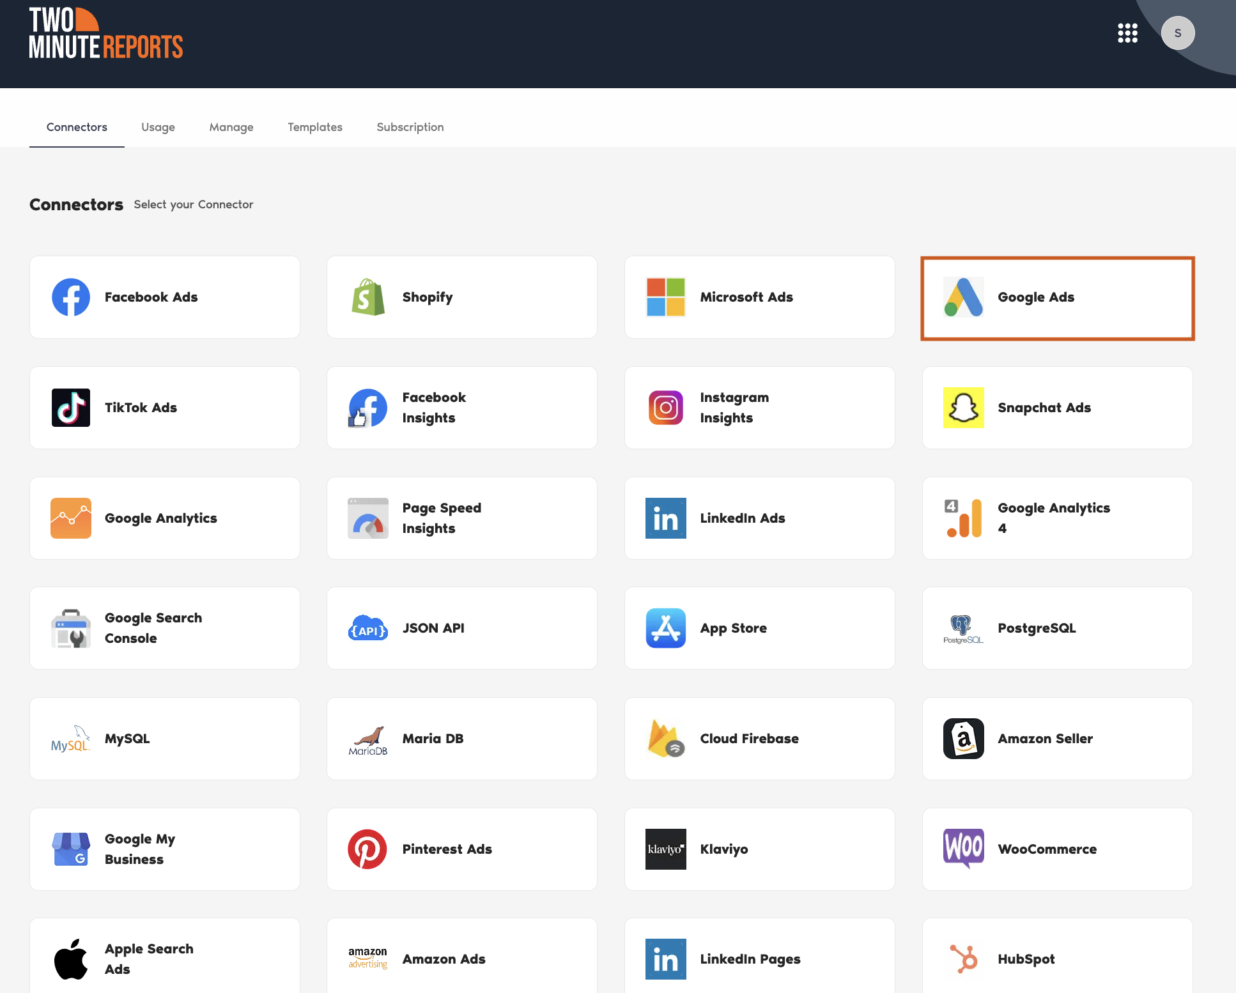Click the Shopify bag icon
The width and height of the screenshot is (1236, 993).
[x=368, y=297]
